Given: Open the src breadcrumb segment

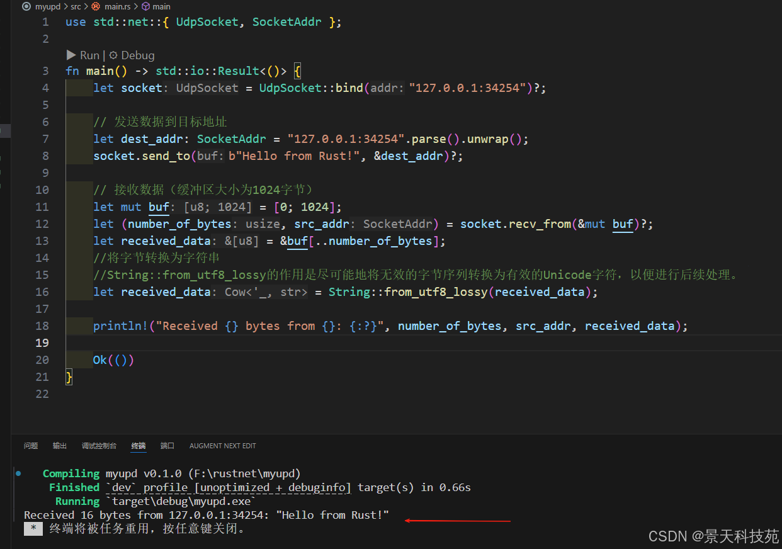Looking at the screenshot, I should (76, 6).
